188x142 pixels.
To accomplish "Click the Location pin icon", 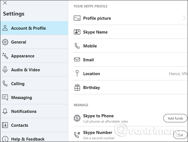I will tap(77, 74).
